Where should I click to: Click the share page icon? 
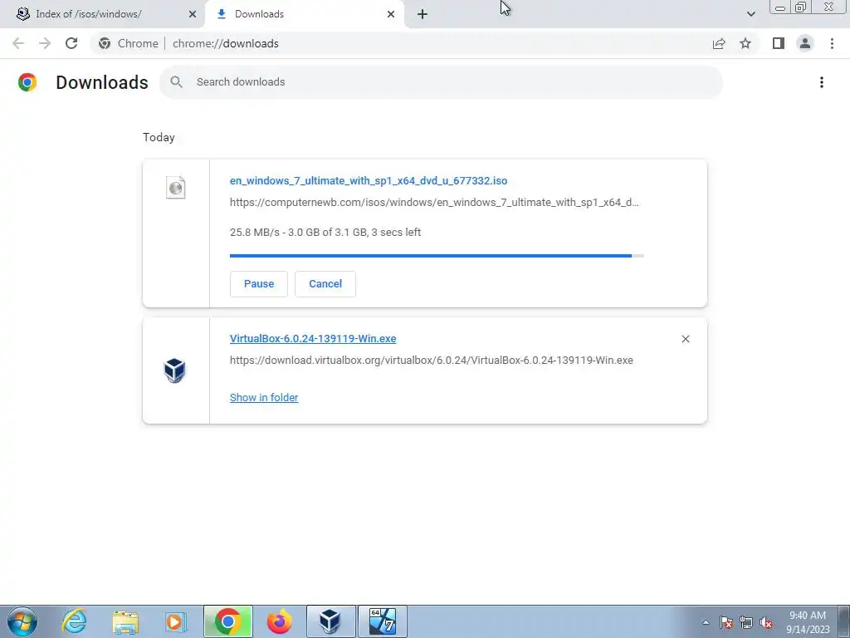click(x=719, y=43)
